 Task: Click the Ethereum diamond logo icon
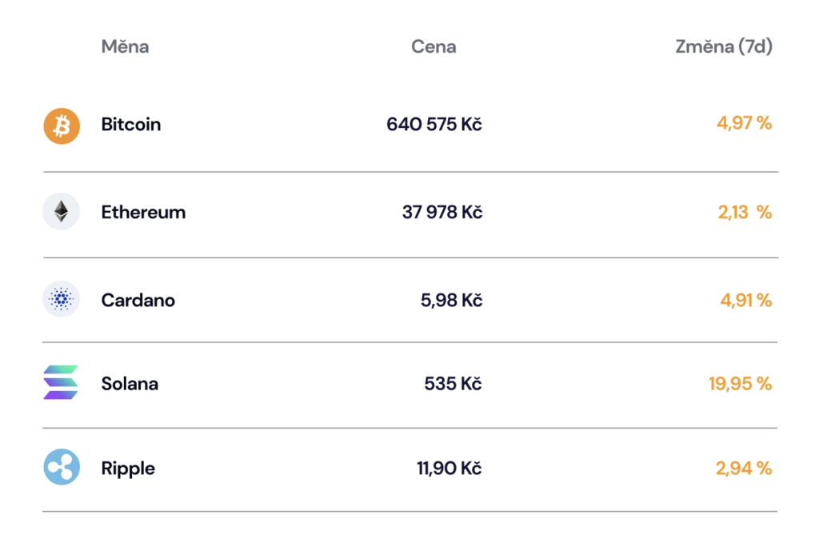click(61, 212)
